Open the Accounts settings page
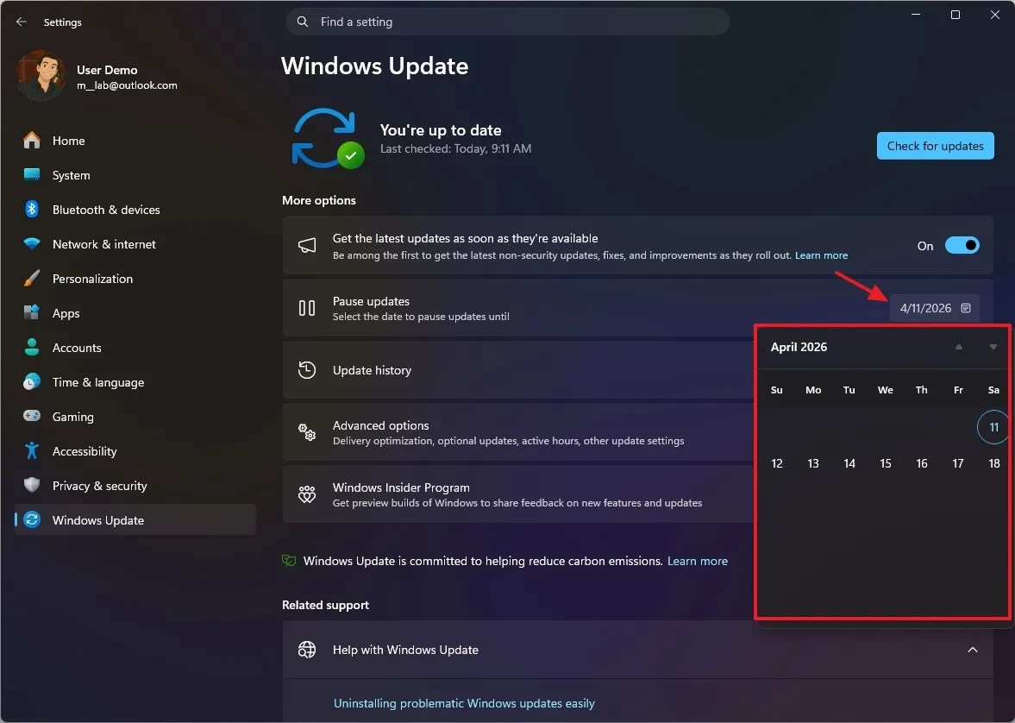 pos(136,347)
